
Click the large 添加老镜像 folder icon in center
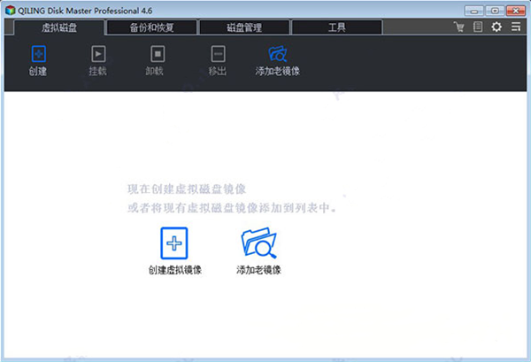tap(258, 243)
